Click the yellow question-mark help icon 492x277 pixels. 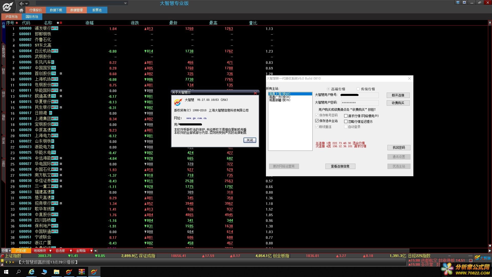click(2, 261)
